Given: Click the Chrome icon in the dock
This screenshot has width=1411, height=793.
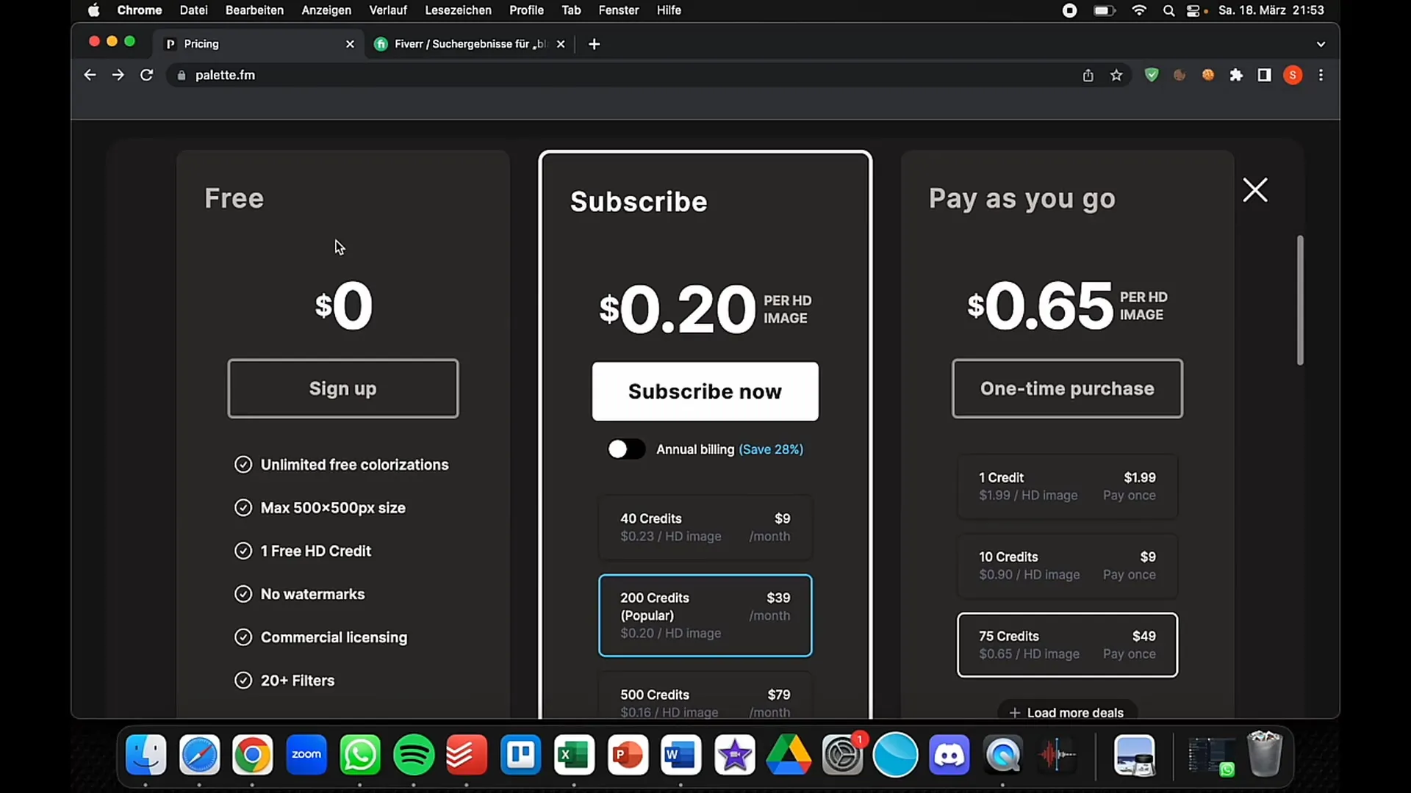Looking at the screenshot, I should click(x=252, y=754).
